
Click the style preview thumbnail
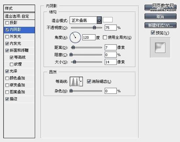160,47
